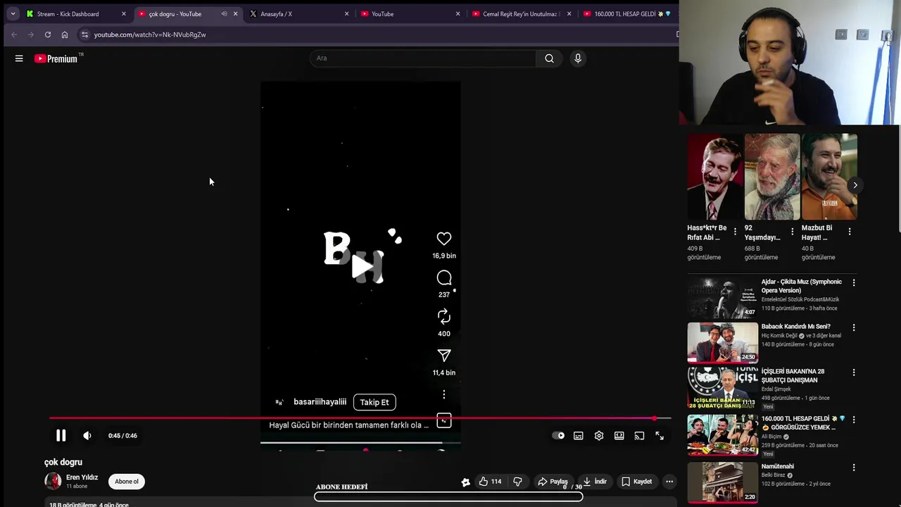The height and width of the screenshot is (507, 901).
Task: Open options for 'Ajdar - Çikita Muz' video
Action: (x=854, y=282)
